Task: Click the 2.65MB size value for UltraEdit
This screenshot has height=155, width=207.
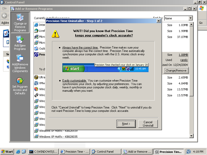Action: click(x=183, y=78)
